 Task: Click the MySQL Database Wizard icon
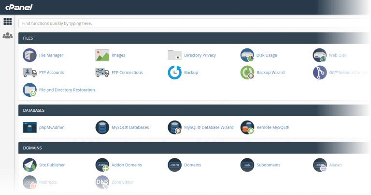(174, 127)
